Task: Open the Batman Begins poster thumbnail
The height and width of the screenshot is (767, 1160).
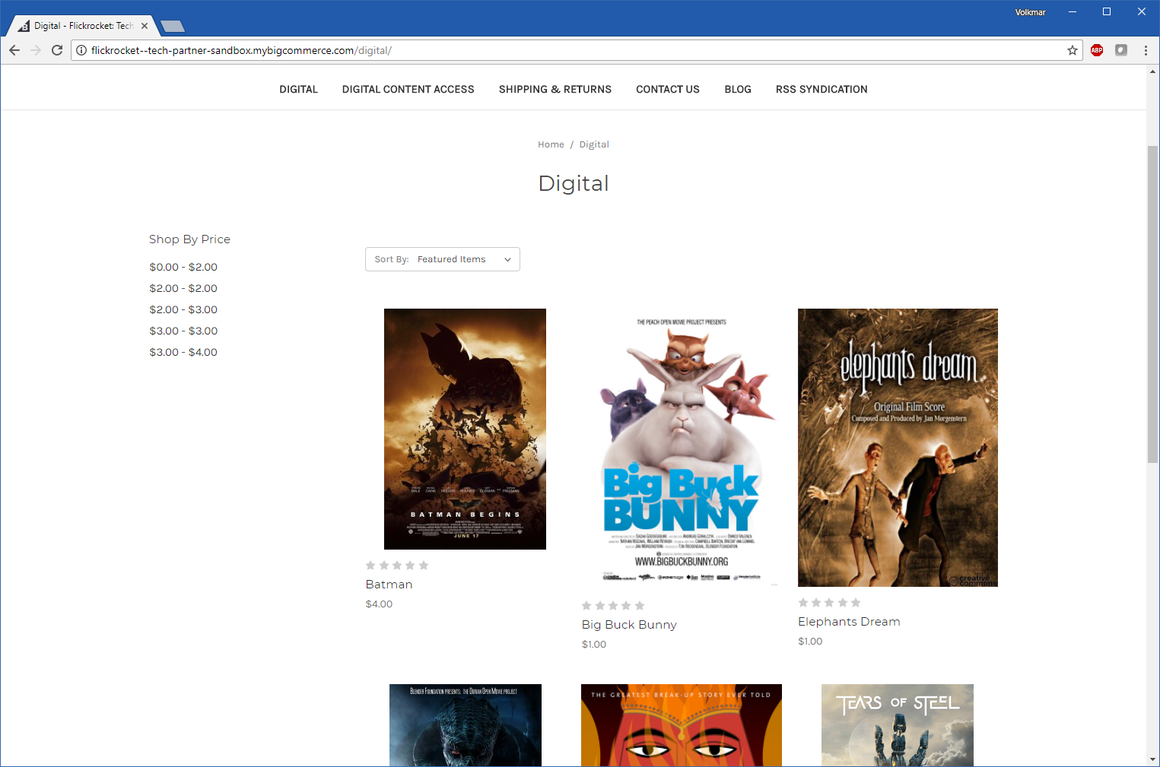Action: [x=465, y=429]
